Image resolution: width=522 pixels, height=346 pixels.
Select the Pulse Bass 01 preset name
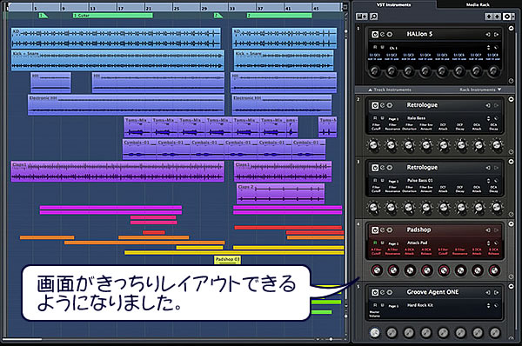[x=420, y=180]
